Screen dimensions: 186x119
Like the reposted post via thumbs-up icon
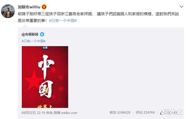[x=161, y=113]
